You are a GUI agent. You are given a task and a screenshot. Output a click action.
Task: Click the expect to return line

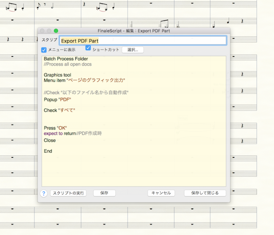point(73,133)
